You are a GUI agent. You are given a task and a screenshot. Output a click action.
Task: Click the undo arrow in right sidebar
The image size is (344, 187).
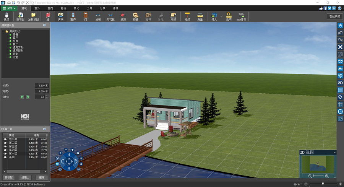(340, 33)
